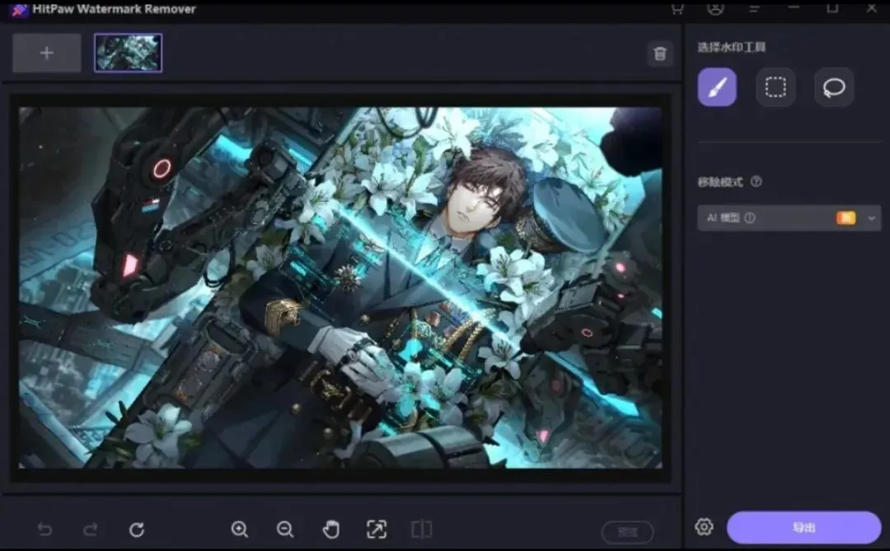Click the image in the preview canvas
The width and height of the screenshot is (890, 551).
click(x=340, y=287)
